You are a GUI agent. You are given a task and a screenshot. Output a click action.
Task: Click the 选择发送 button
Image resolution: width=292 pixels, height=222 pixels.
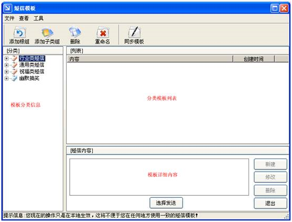[166, 203]
